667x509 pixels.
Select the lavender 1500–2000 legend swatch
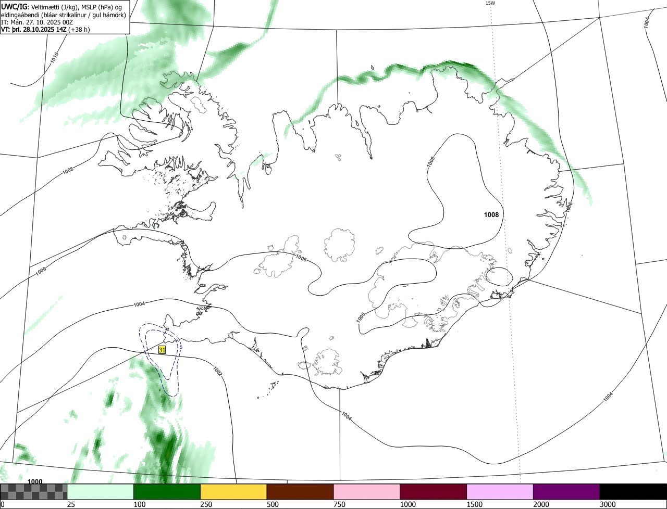[x=500, y=492]
